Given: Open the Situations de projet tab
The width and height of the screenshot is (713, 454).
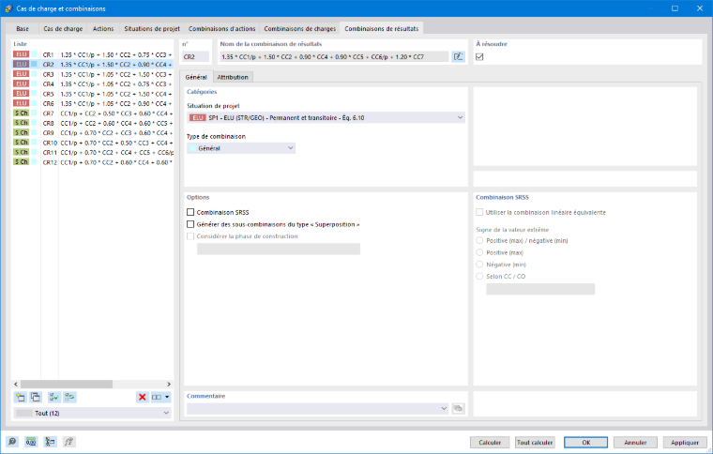Looking at the screenshot, I should coord(152,29).
